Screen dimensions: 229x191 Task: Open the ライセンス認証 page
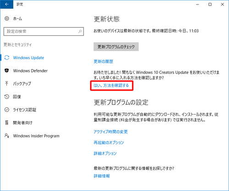[x=25, y=109]
